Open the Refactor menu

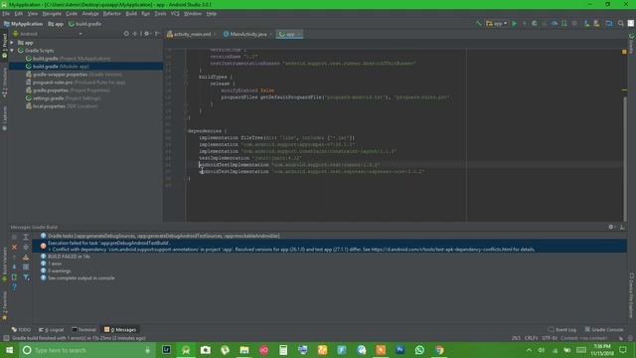[111, 14]
